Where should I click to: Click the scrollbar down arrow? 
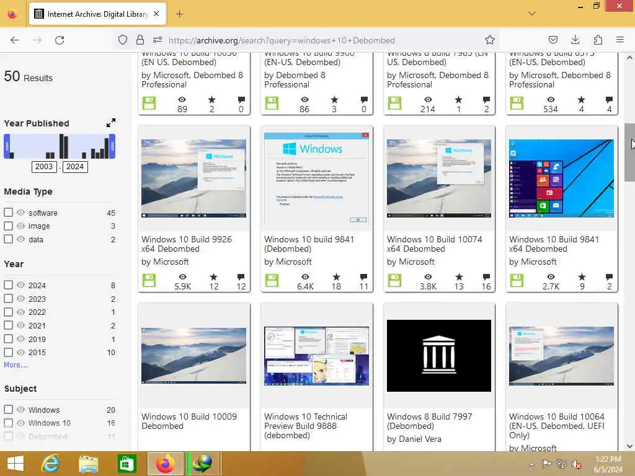tap(629, 446)
